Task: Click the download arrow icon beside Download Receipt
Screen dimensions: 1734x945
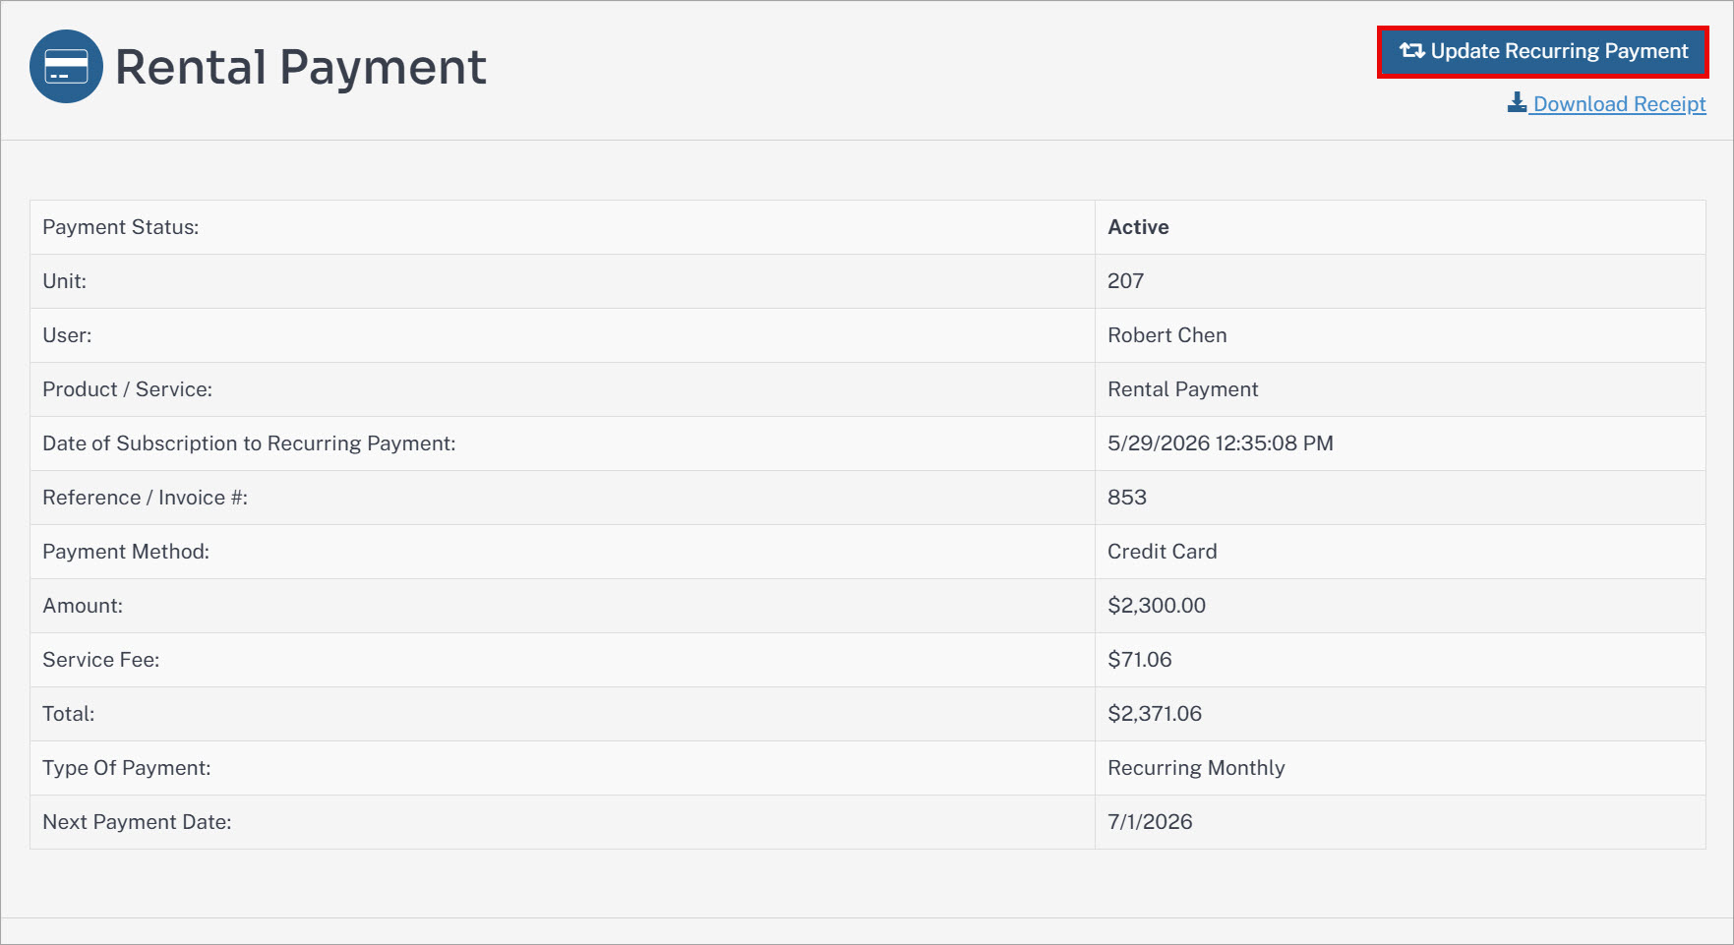Action: (1517, 102)
